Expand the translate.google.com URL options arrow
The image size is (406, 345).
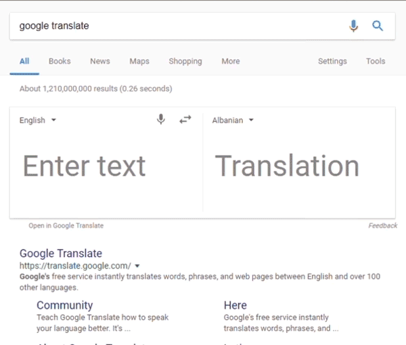click(x=137, y=266)
